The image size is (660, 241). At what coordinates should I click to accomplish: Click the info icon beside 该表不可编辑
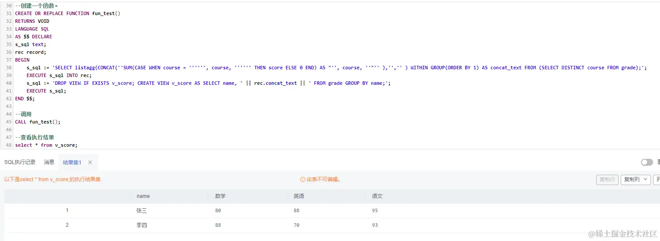point(303,179)
